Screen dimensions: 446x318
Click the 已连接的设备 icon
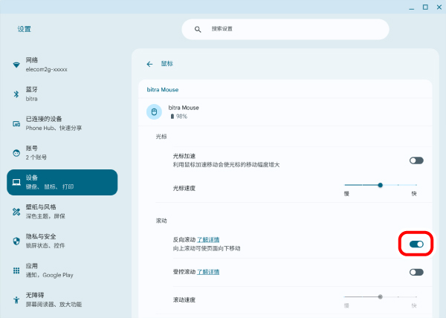tap(16, 123)
